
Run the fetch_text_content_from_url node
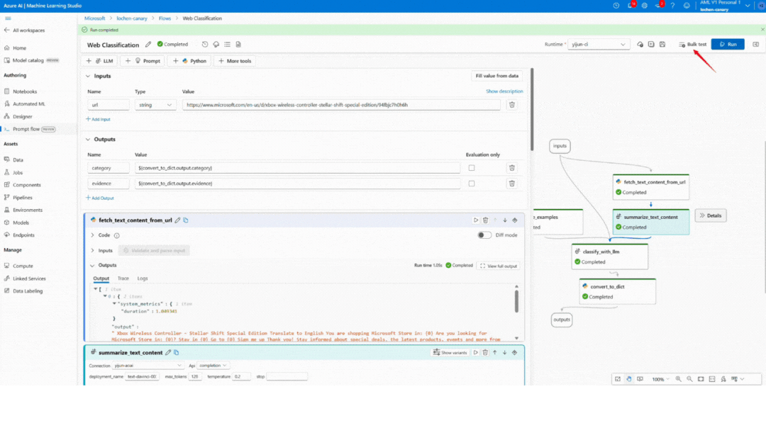point(476,220)
